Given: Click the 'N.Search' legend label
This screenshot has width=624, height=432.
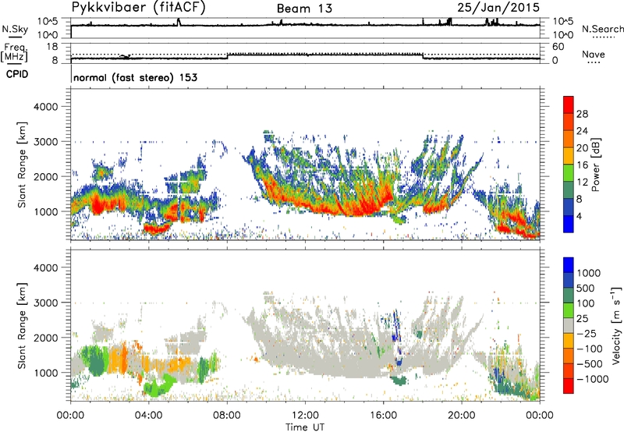Looking at the screenshot, I should coord(602,29).
